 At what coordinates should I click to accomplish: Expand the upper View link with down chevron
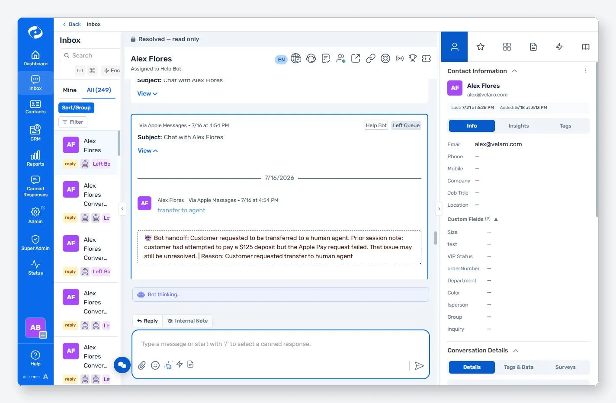[148, 93]
